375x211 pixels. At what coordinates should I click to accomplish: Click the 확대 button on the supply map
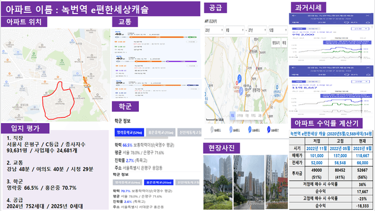[x=284, y=43]
